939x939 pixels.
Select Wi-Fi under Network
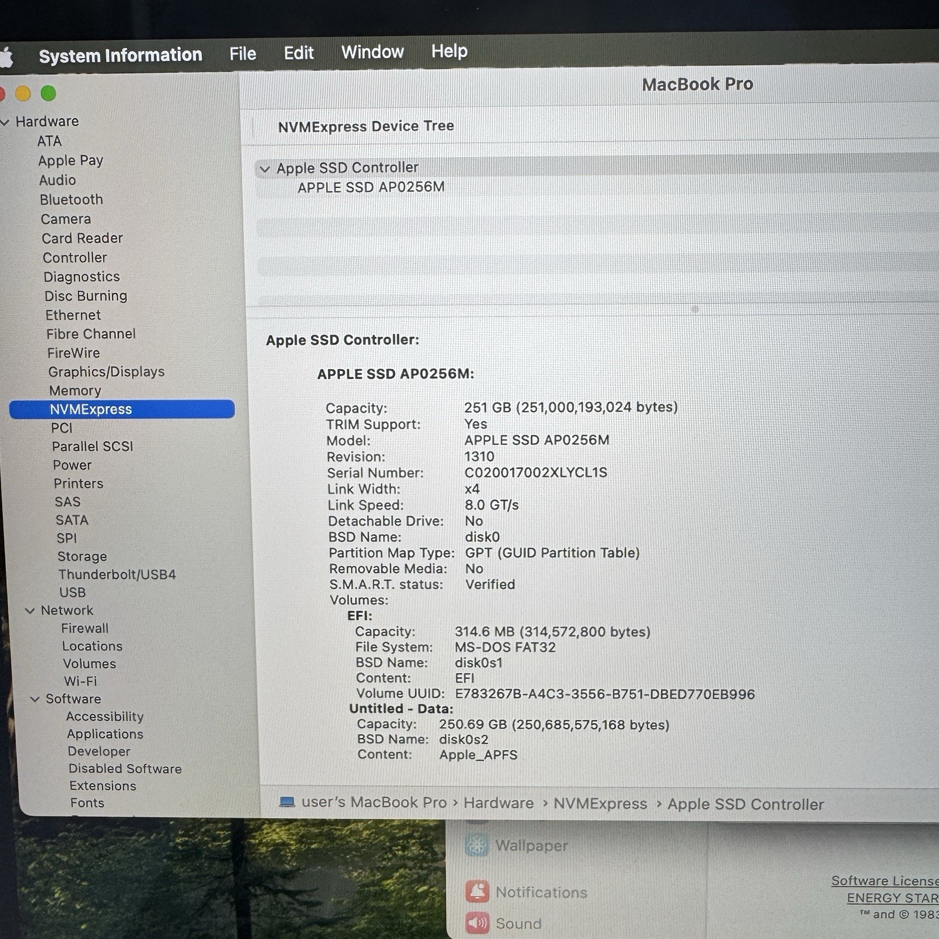click(x=80, y=681)
